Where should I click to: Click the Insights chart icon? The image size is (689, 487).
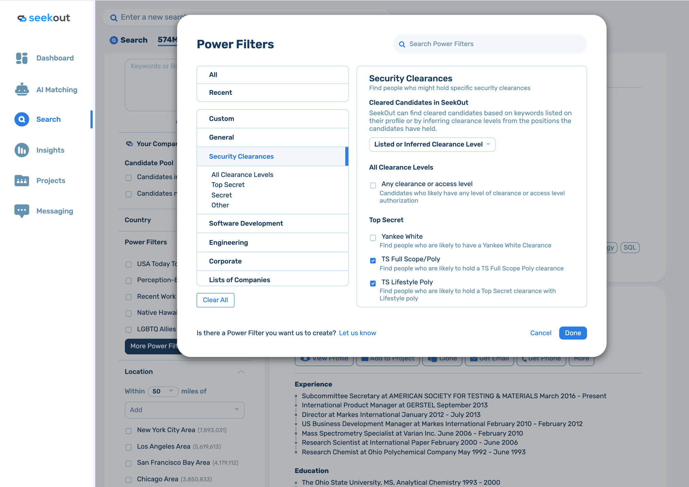[22, 150]
